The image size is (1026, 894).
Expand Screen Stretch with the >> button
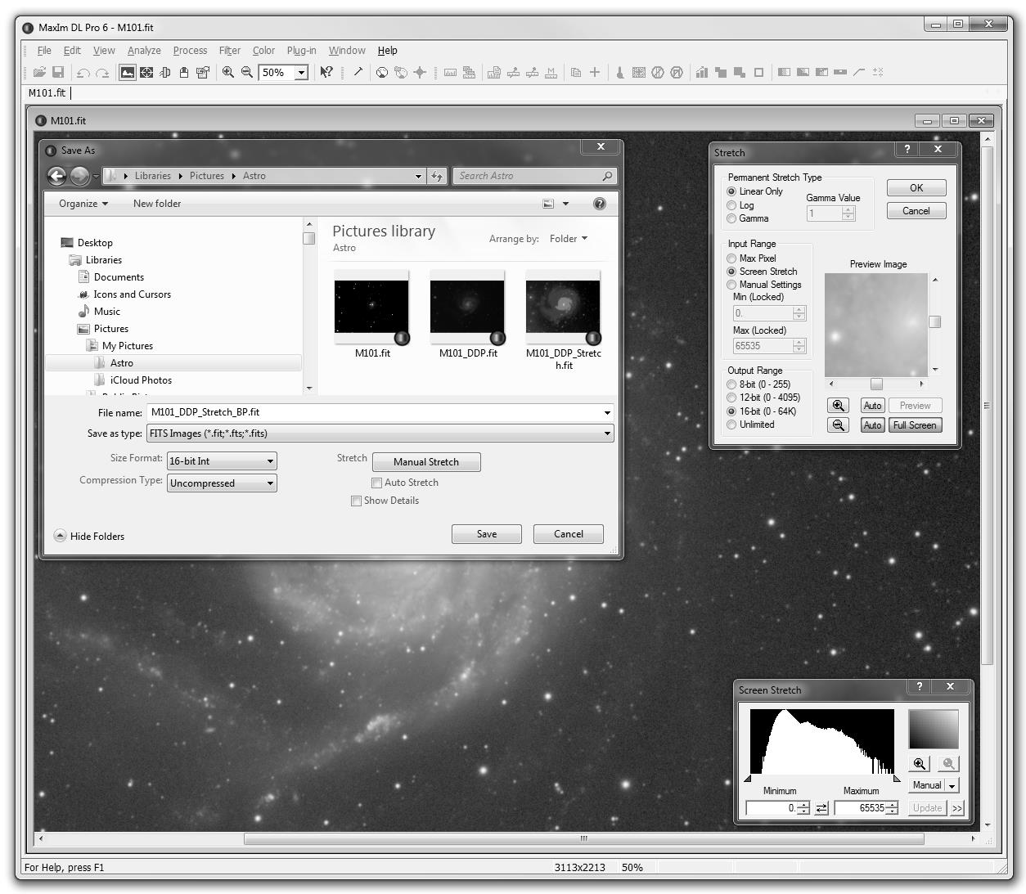(957, 808)
